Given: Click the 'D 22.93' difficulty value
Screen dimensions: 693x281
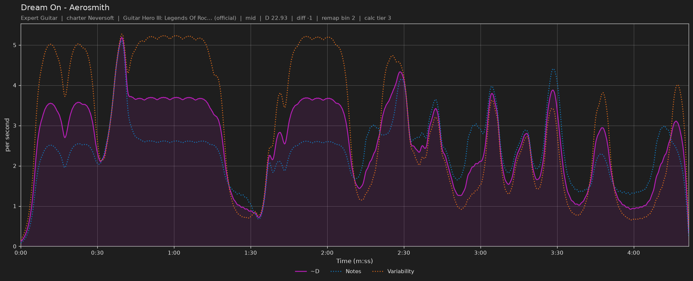Looking at the screenshot, I should tap(276, 18).
